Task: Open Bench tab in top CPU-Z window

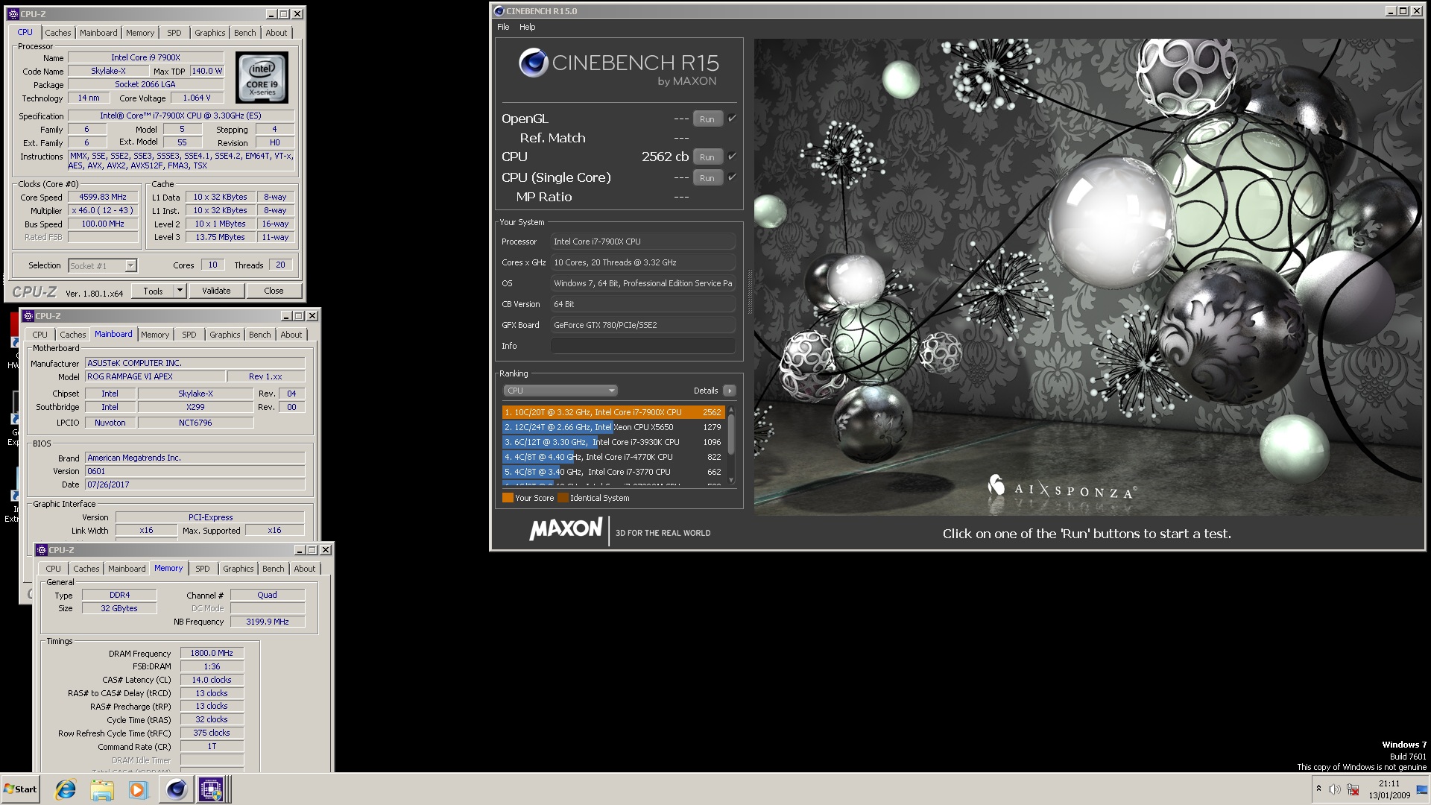Action: coord(244,33)
